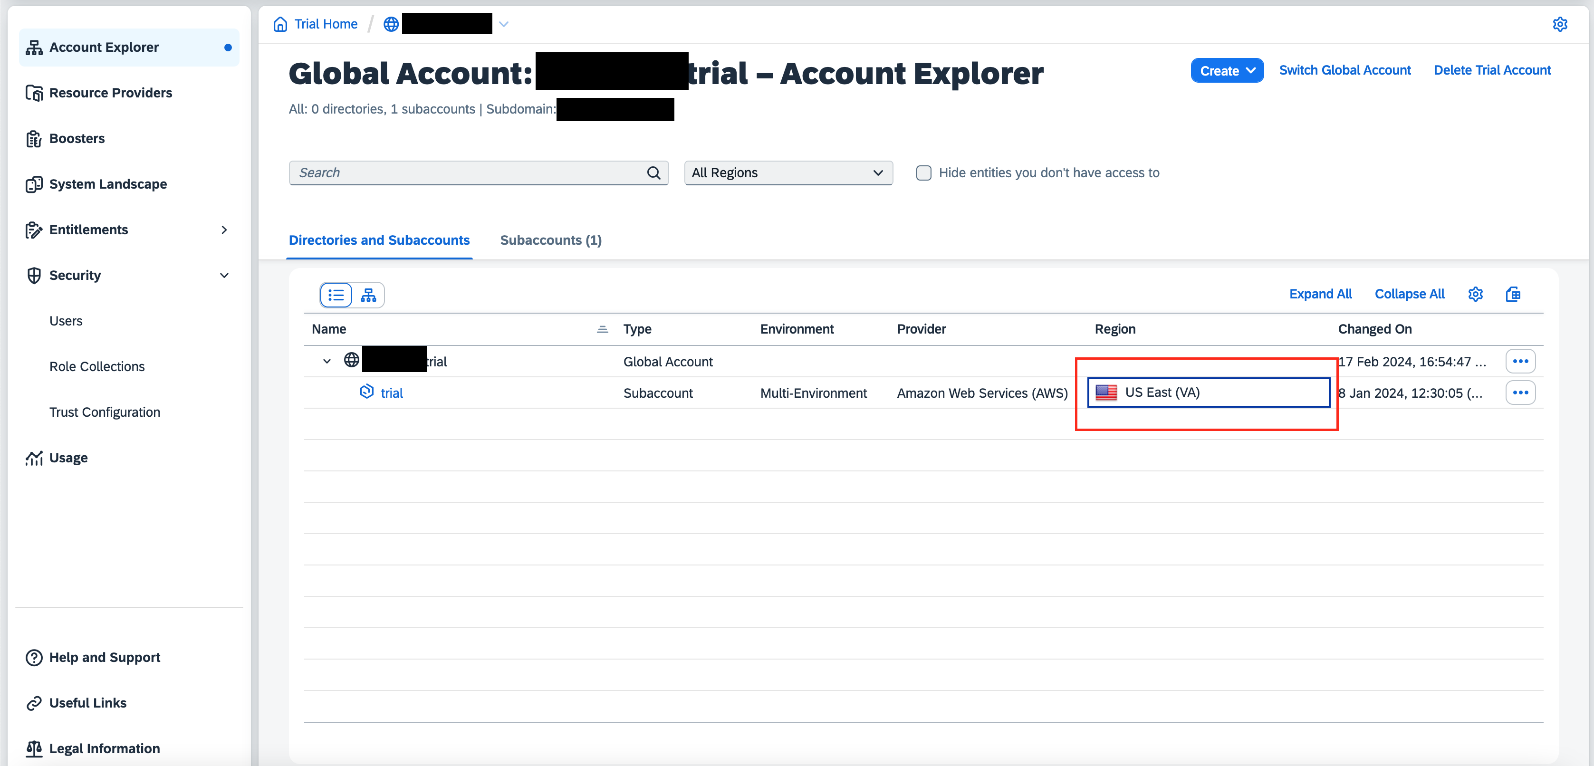This screenshot has width=1594, height=766.
Task: Open top-right user settings gear
Action: pyautogui.click(x=1559, y=24)
